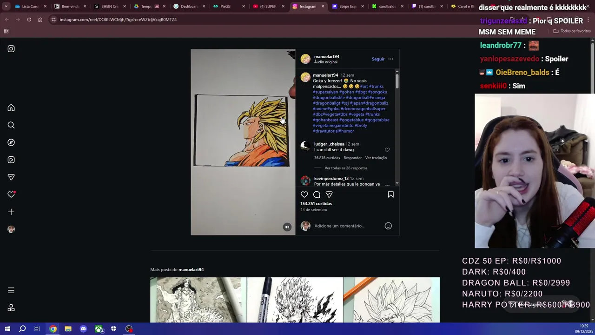This screenshot has width=595, height=335.
Task: Open Meta apps icon at sidebar bottom
Action: click(x=11, y=308)
